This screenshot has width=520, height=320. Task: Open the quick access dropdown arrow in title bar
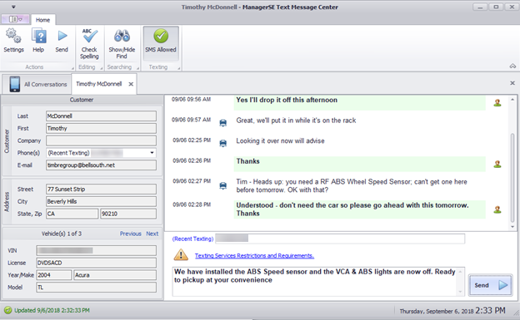[13, 7]
